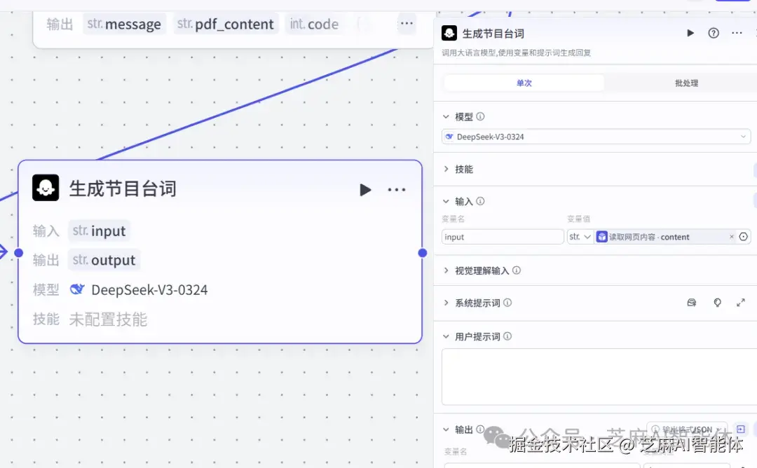Open more options on the canvas 生成节目台词 node

(397, 189)
